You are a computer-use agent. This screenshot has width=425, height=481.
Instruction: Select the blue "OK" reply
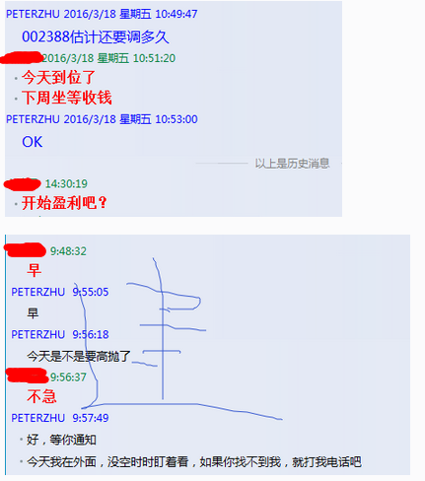33,142
